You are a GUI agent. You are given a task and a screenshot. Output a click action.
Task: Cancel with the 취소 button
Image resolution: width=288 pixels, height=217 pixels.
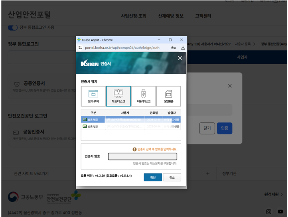click(172, 178)
